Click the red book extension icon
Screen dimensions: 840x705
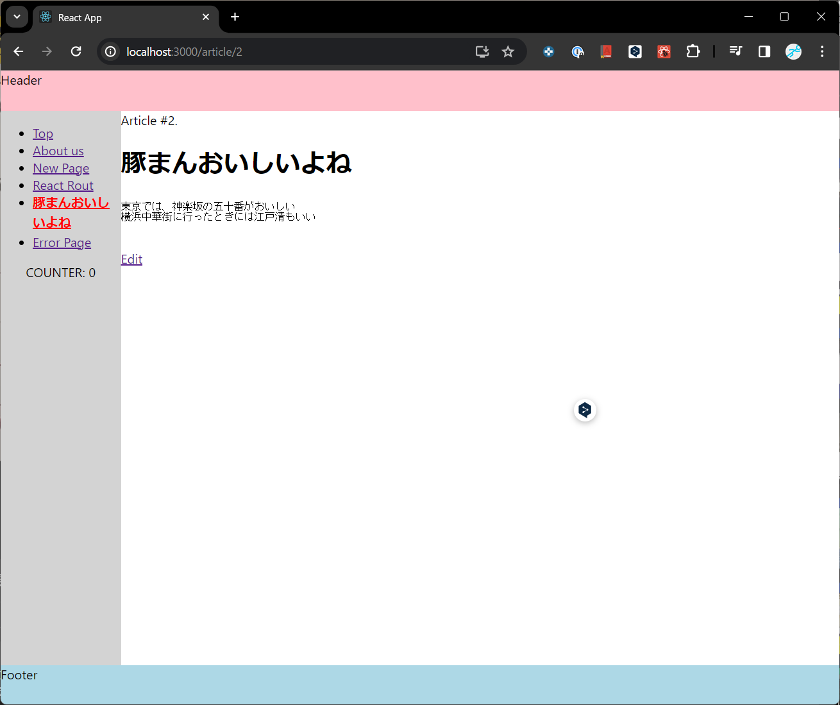(606, 52)
